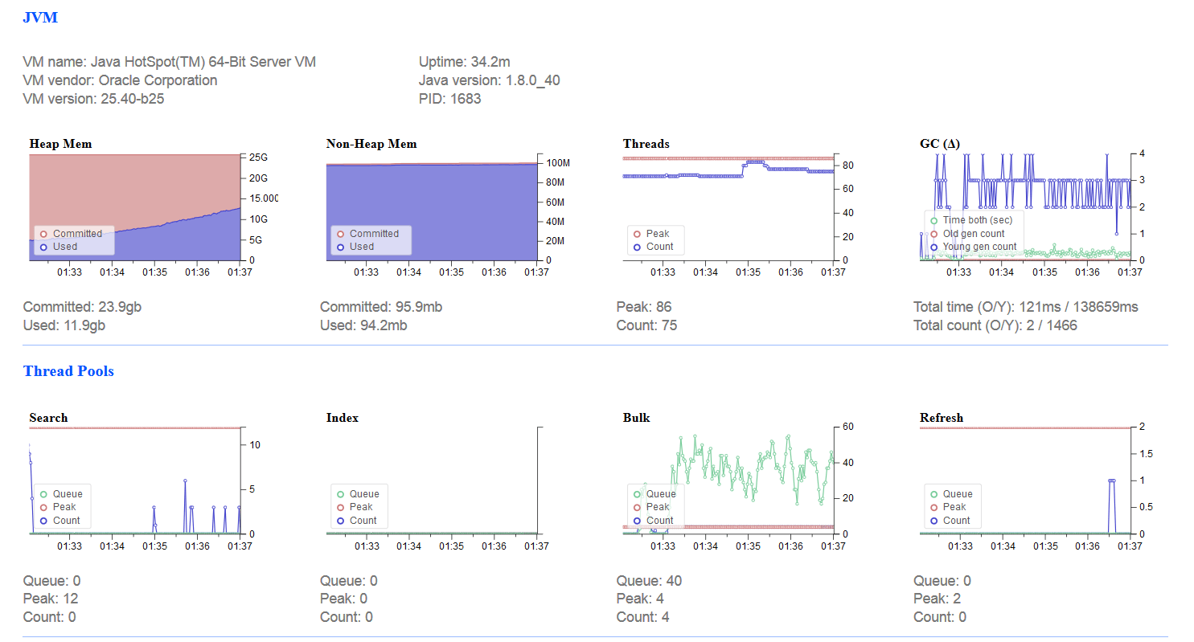Collapse the JVM section heading
This screenshot has height=642, width=1194.
point(40,17)
